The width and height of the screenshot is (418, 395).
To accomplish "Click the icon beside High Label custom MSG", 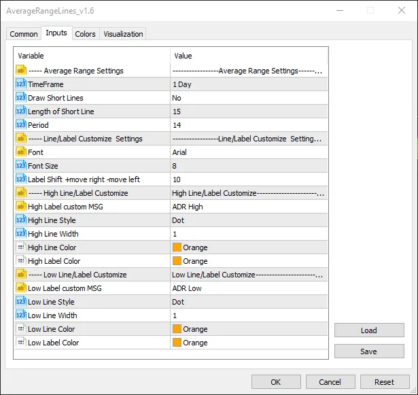I will (21, 207).
